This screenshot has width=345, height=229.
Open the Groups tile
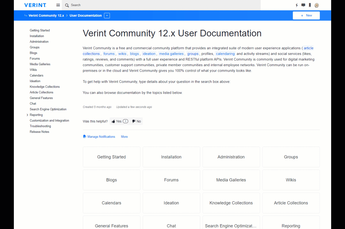[x=291, y=157]
